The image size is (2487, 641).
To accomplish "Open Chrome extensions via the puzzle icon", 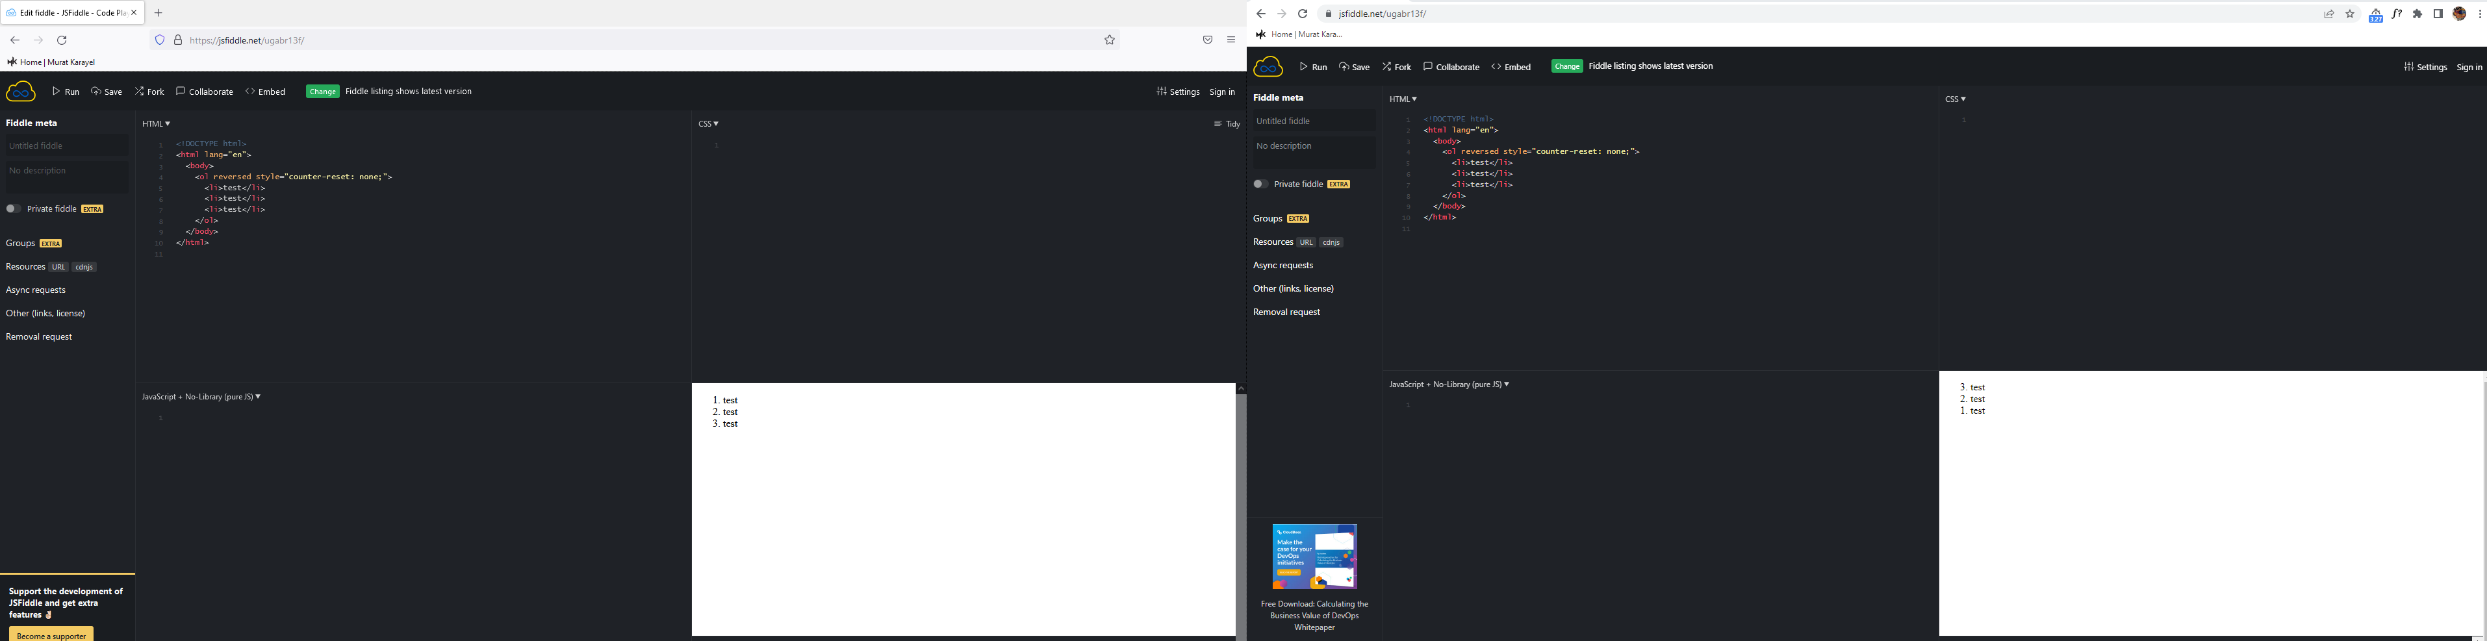I will click(x=2417, y=14).
